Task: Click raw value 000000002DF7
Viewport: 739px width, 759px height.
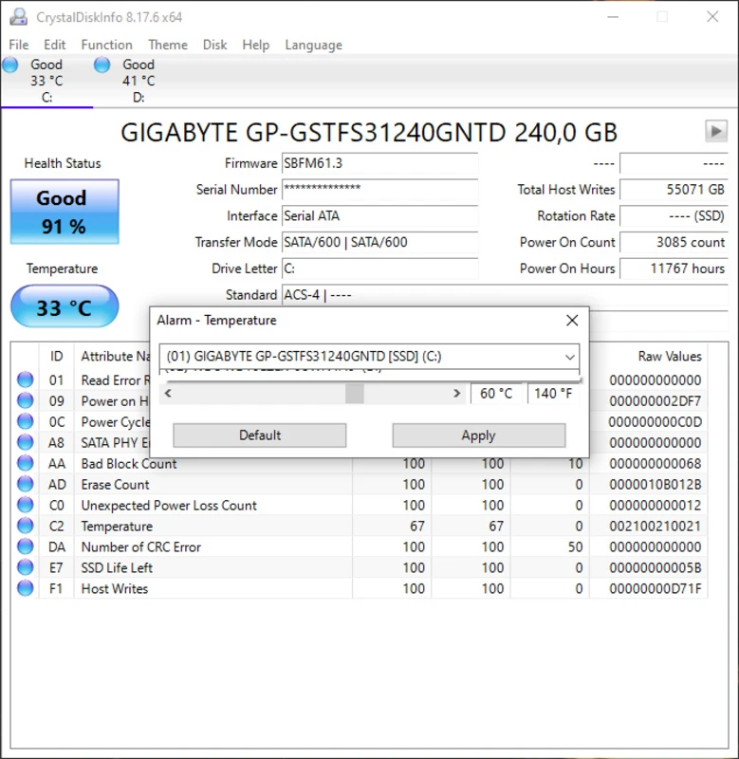Action: click(x=656, y=401)
